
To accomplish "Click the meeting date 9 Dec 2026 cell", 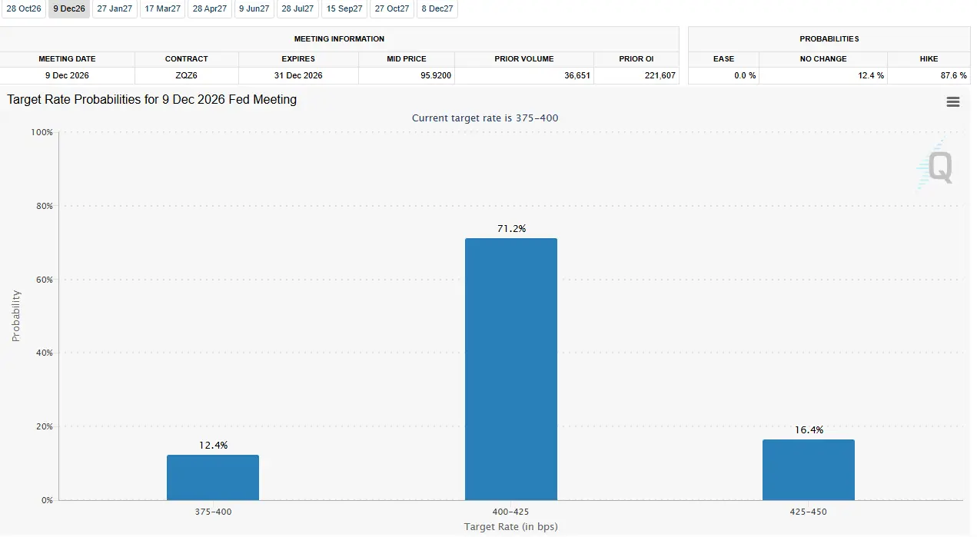I will click(x=68, y=75).
